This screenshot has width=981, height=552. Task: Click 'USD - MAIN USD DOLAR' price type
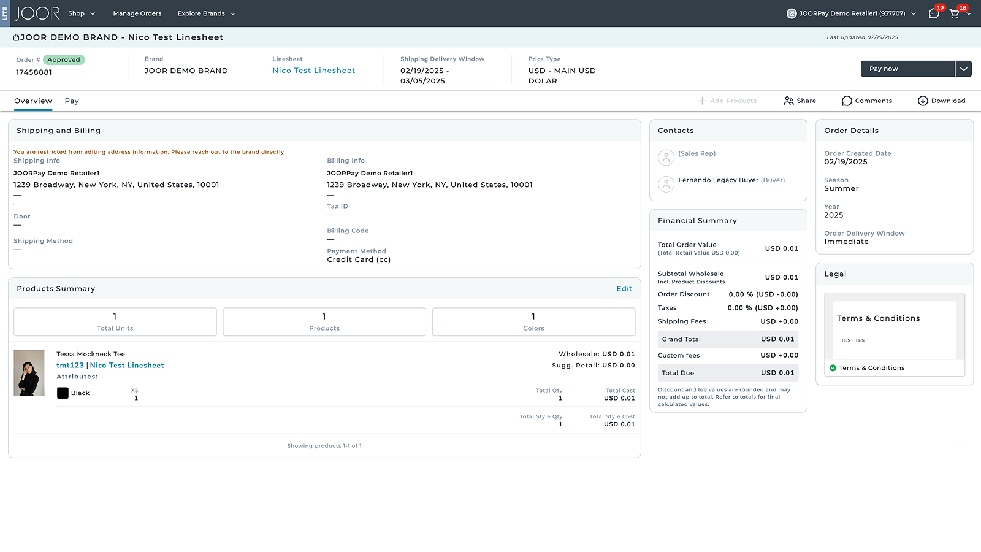[562, 75]
